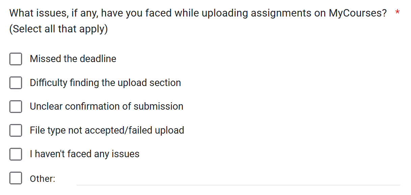Click the word 'deadline' in first option
Screen dimensions: 411x195
[x=98, y=59]
